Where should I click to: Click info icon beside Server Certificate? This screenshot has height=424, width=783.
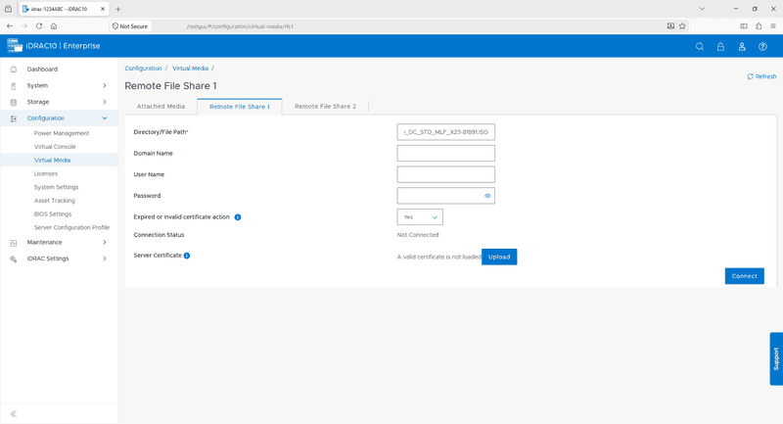pyautogui.click(x=187, y=256)
